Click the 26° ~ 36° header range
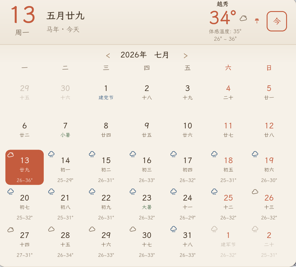The width and height of the screenshot is (296, 267). [225, 39]
